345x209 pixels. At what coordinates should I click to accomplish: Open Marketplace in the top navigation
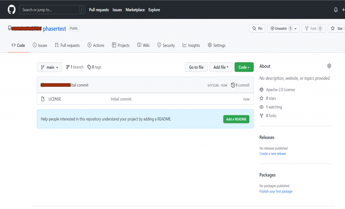135,10
